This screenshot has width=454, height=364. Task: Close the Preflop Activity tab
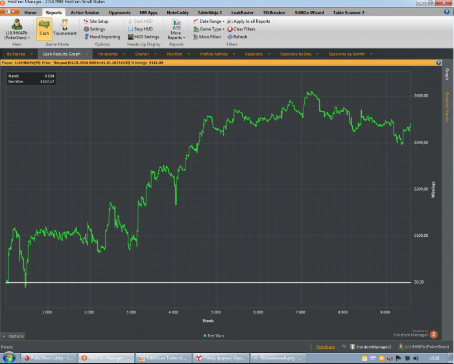pos(234,54)
